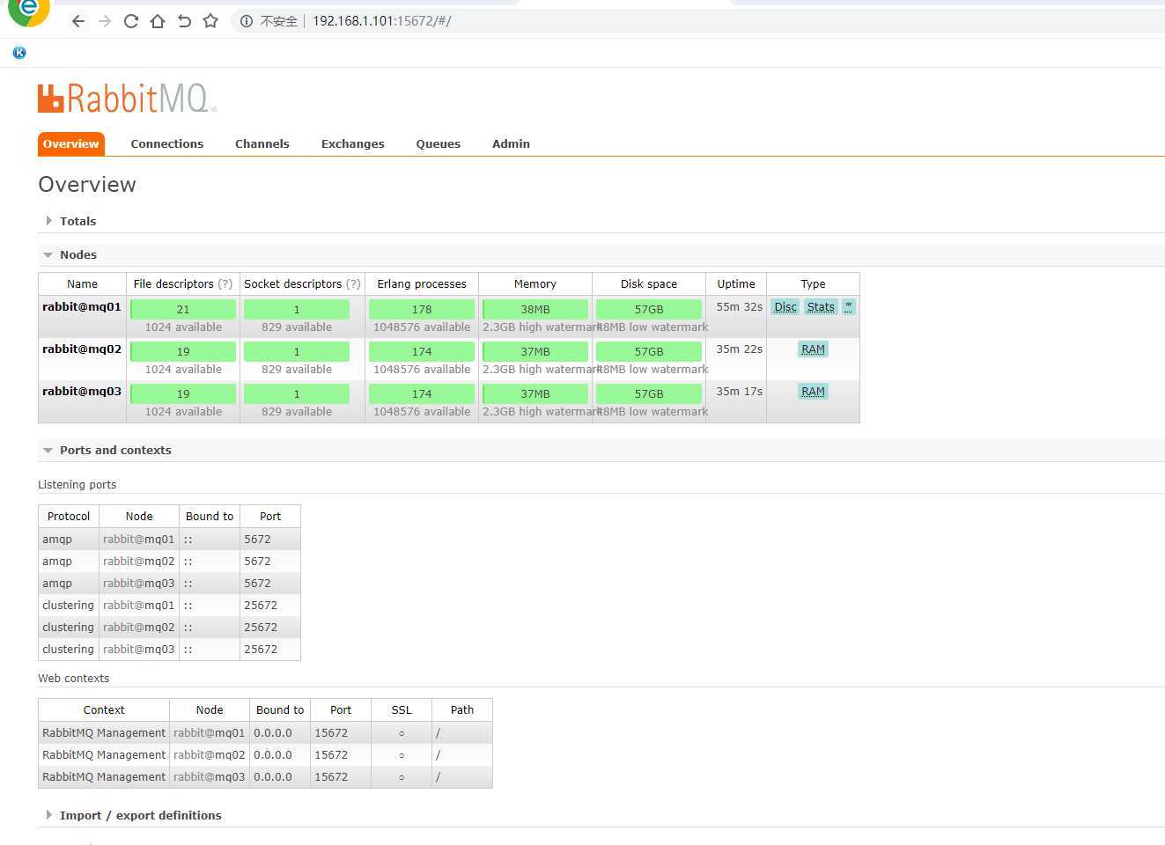This screenshot has width=1165, height=845.
Task: Click the RabbitMQ logo
Action: [127, 98]
